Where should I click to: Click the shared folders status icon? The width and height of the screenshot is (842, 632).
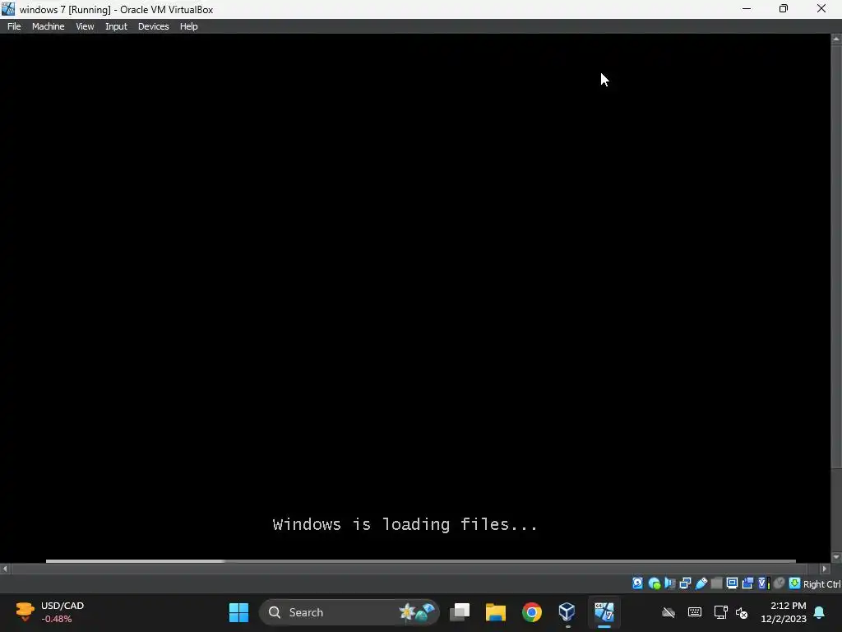point(716,583)
